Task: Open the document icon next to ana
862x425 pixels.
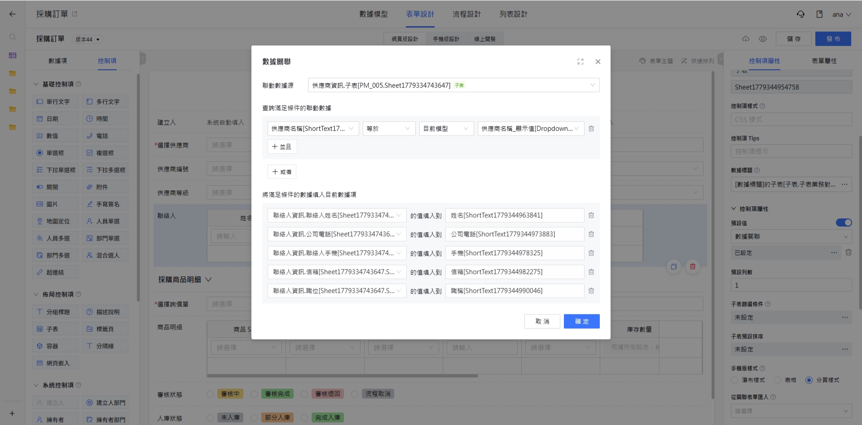Action: tap(819, 14)
